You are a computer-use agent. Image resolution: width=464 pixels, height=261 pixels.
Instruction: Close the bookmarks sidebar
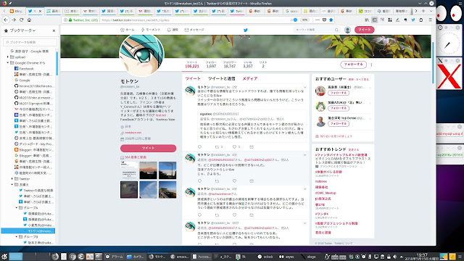click(54, 30)
